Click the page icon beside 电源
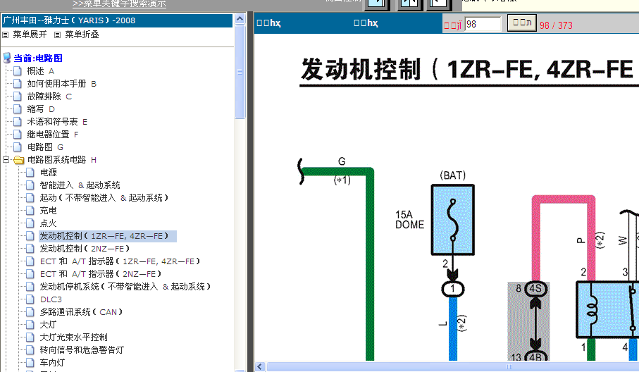Screen dimensions: 639x372 (30, 173)
